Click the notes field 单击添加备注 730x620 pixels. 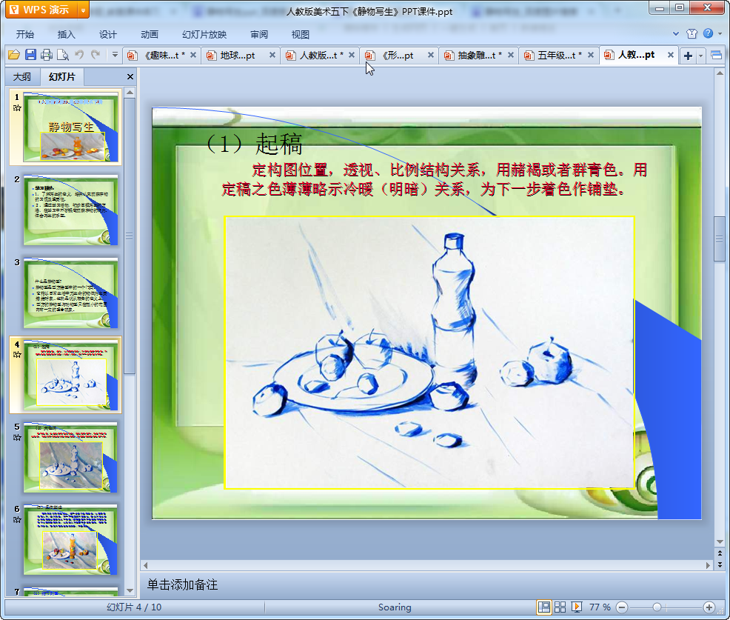[x=182, y=584]
